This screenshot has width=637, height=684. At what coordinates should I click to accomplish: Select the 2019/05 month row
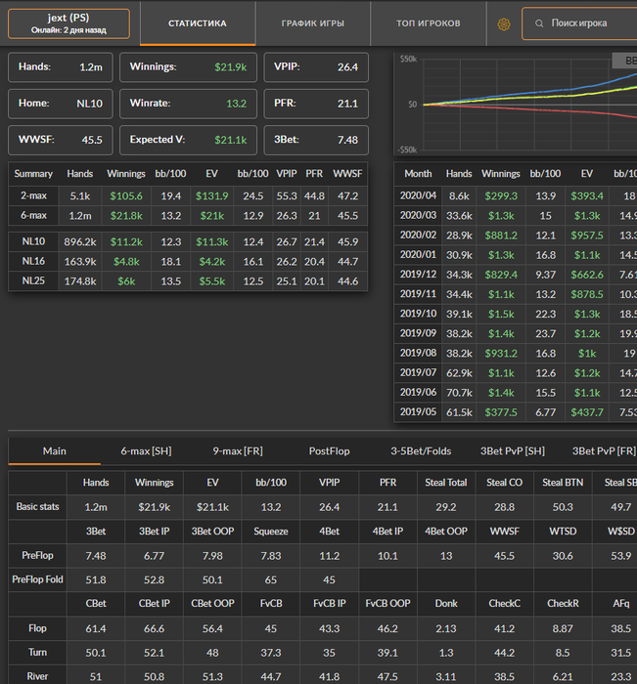click(x=516, y=411)
